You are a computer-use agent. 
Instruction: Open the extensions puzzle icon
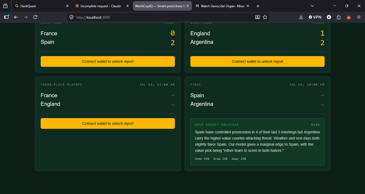[339, 17]
